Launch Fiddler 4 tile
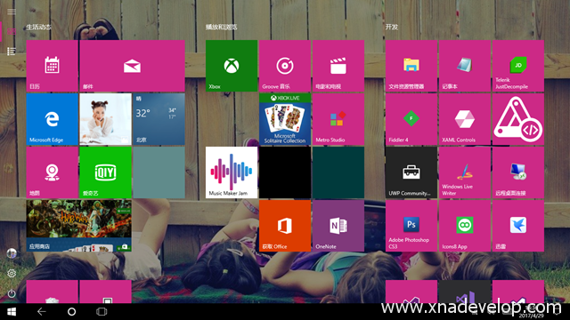The width and height of the screenshot is (570, 320). (411, 119)
